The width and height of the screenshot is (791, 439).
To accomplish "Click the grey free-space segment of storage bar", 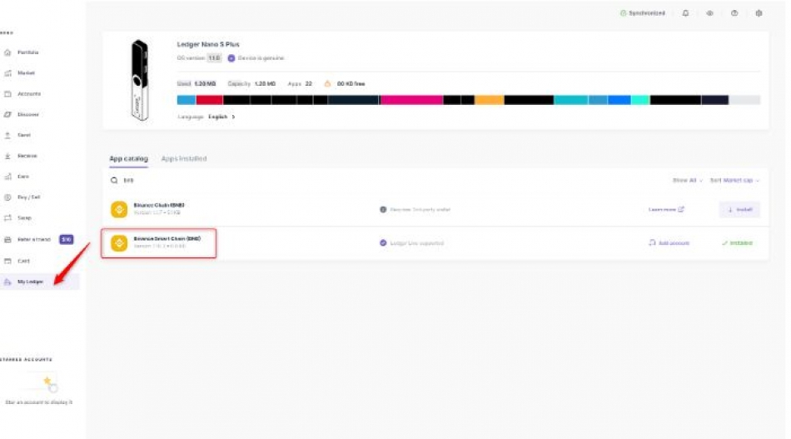I will (x=744, y=100).
